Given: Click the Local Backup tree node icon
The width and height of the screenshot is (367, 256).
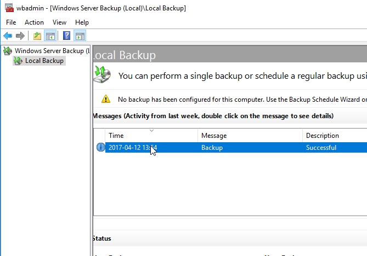Looking at the screenshot, I should [x=18, y=61].
